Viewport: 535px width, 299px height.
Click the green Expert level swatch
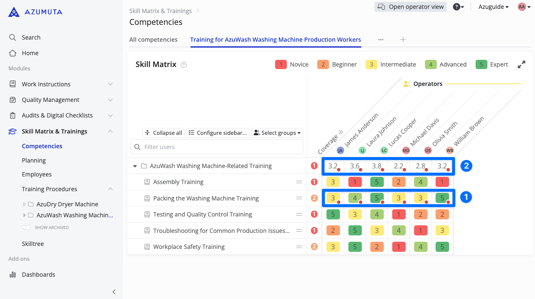coord(481,64)
